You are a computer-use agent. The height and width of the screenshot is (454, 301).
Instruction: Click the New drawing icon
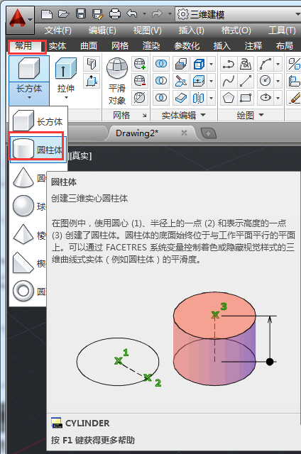(47, 14)
